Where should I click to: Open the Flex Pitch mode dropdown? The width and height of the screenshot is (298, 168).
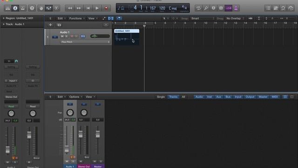[85, 42]
